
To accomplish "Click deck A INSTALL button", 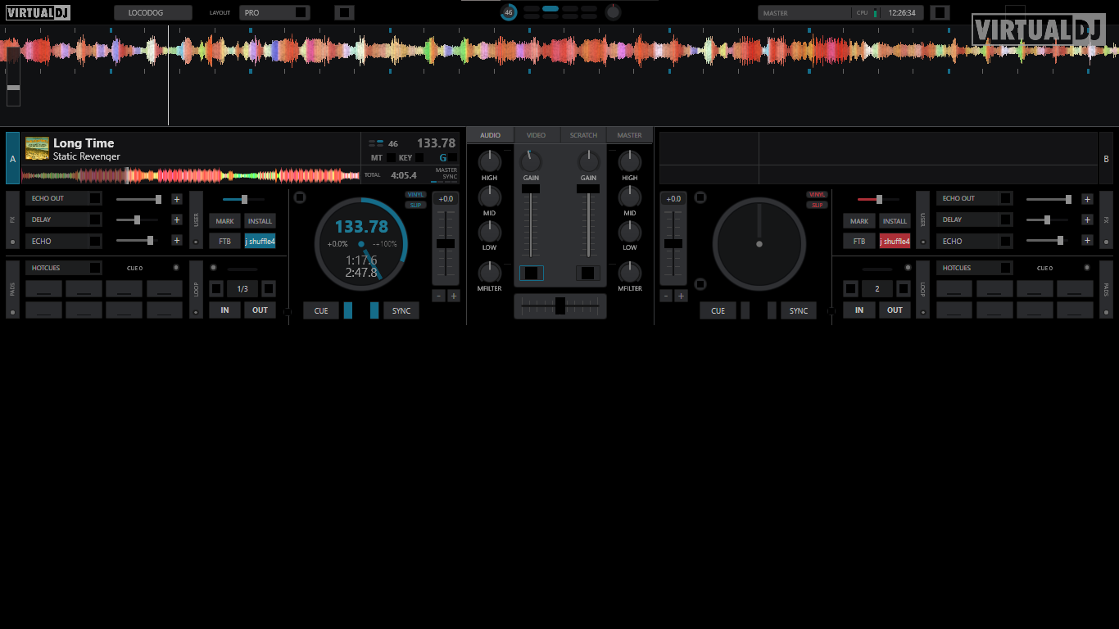I will [260, 221].
